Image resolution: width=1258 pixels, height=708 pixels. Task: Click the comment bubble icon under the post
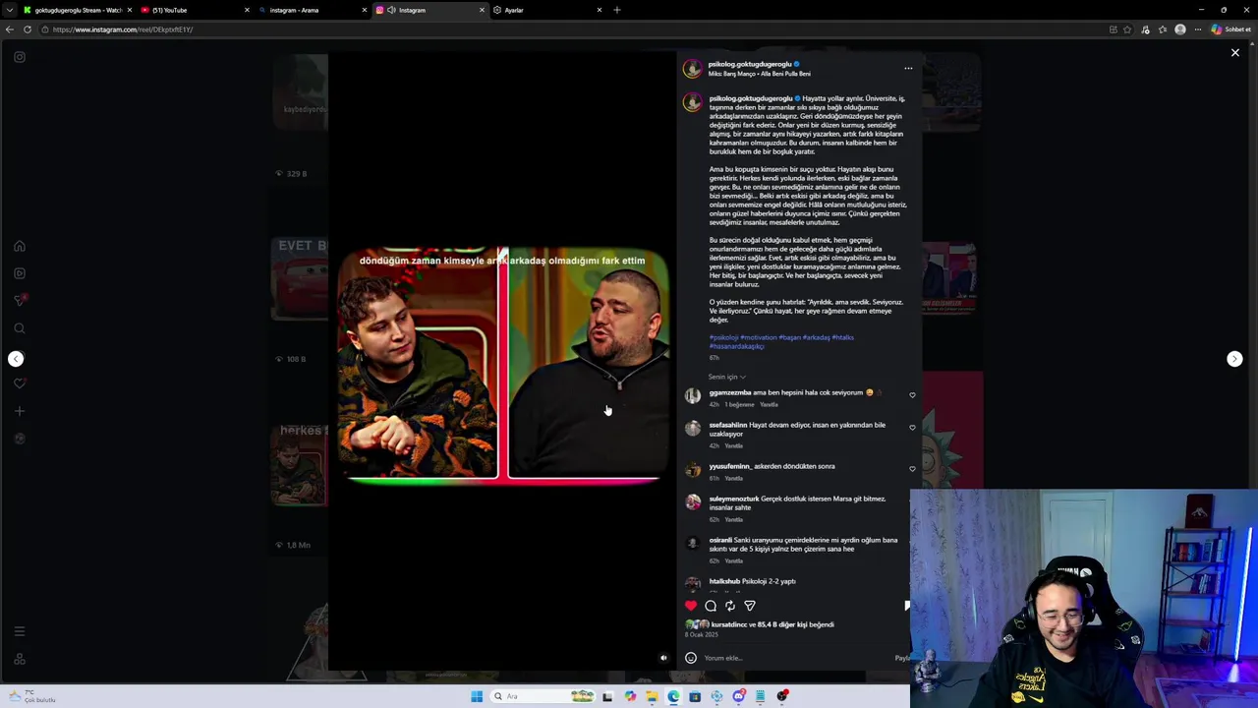711,606
